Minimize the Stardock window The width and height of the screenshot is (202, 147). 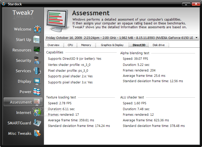click(186, 4)
